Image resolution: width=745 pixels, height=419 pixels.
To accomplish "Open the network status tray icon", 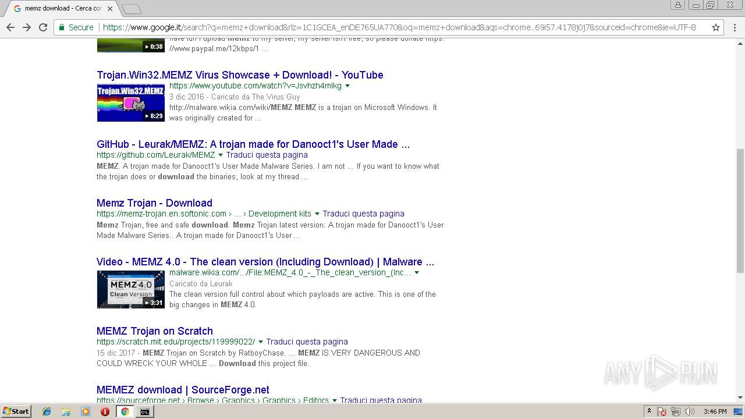I will click(x=676, y=411).
